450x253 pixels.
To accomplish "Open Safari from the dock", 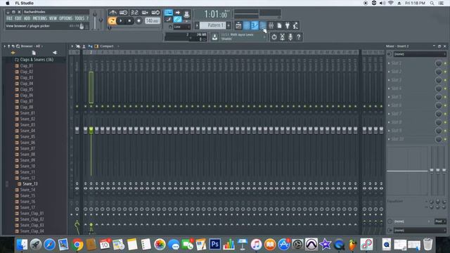I will [49, 245].
